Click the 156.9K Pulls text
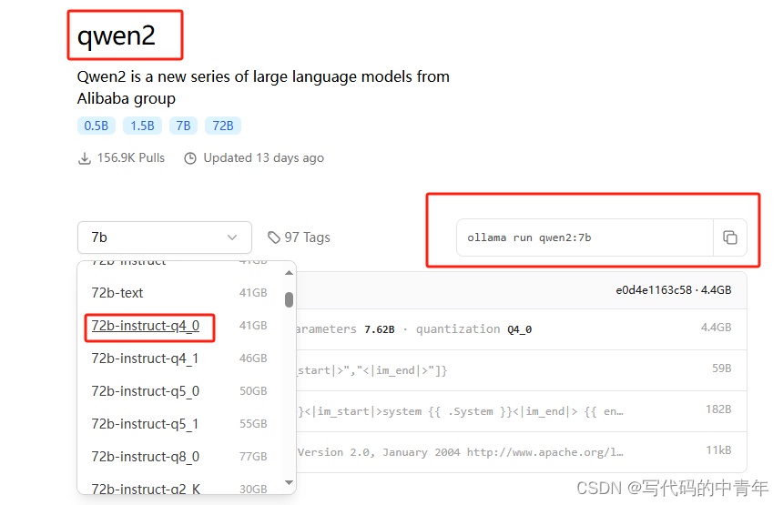783x505 pixels. pos(131,158)
